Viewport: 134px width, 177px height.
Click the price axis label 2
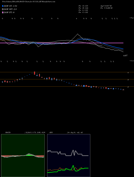(128, 87)
